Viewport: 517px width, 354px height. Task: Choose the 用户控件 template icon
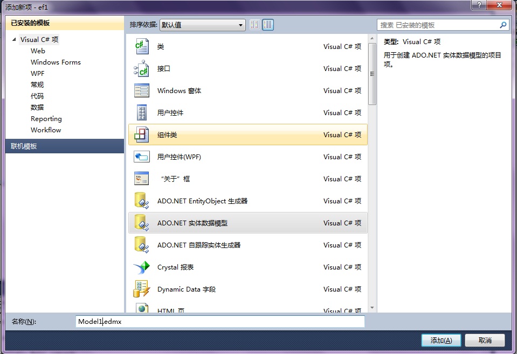point(141,113)
